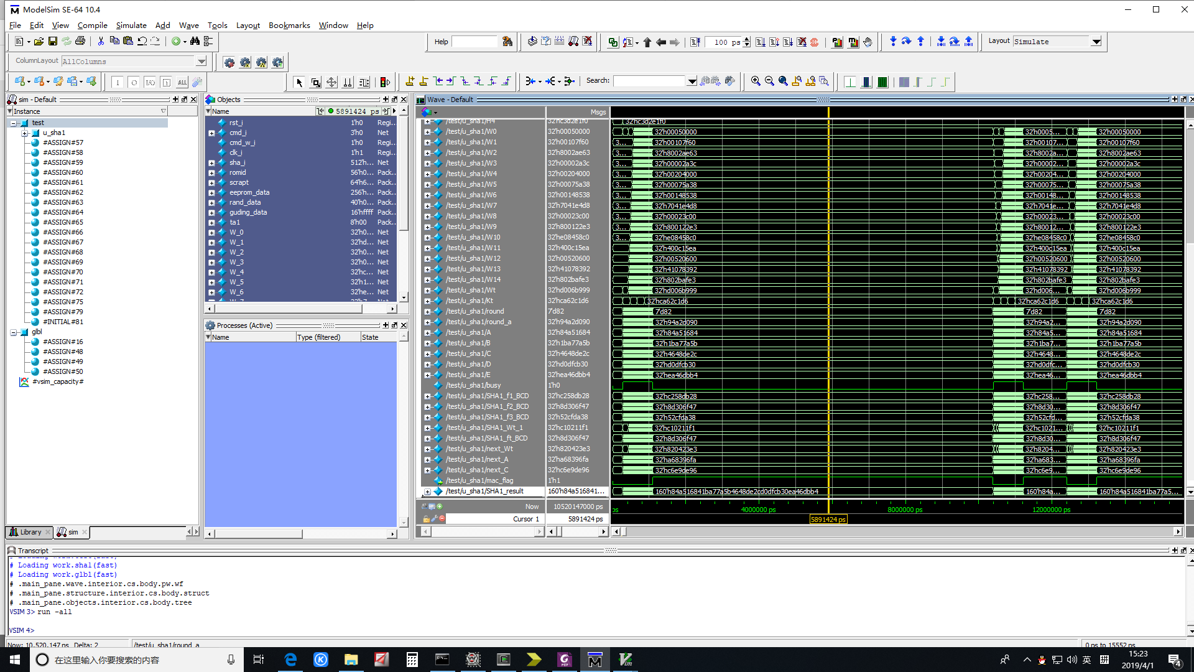Click the Break simulation hand icon
Image resolution: width=1194 pixels, height=672 pixels.
[868, 42]
